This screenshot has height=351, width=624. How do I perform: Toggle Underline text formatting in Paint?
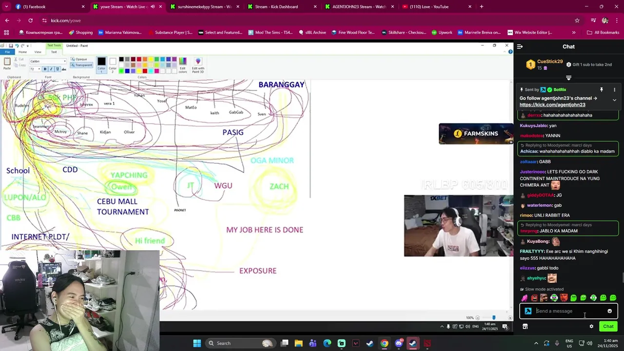(x=57, y=69)
